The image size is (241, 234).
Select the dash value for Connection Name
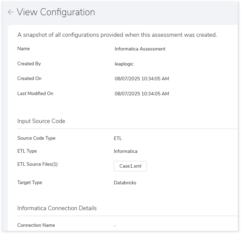click(x=115, y=226)
